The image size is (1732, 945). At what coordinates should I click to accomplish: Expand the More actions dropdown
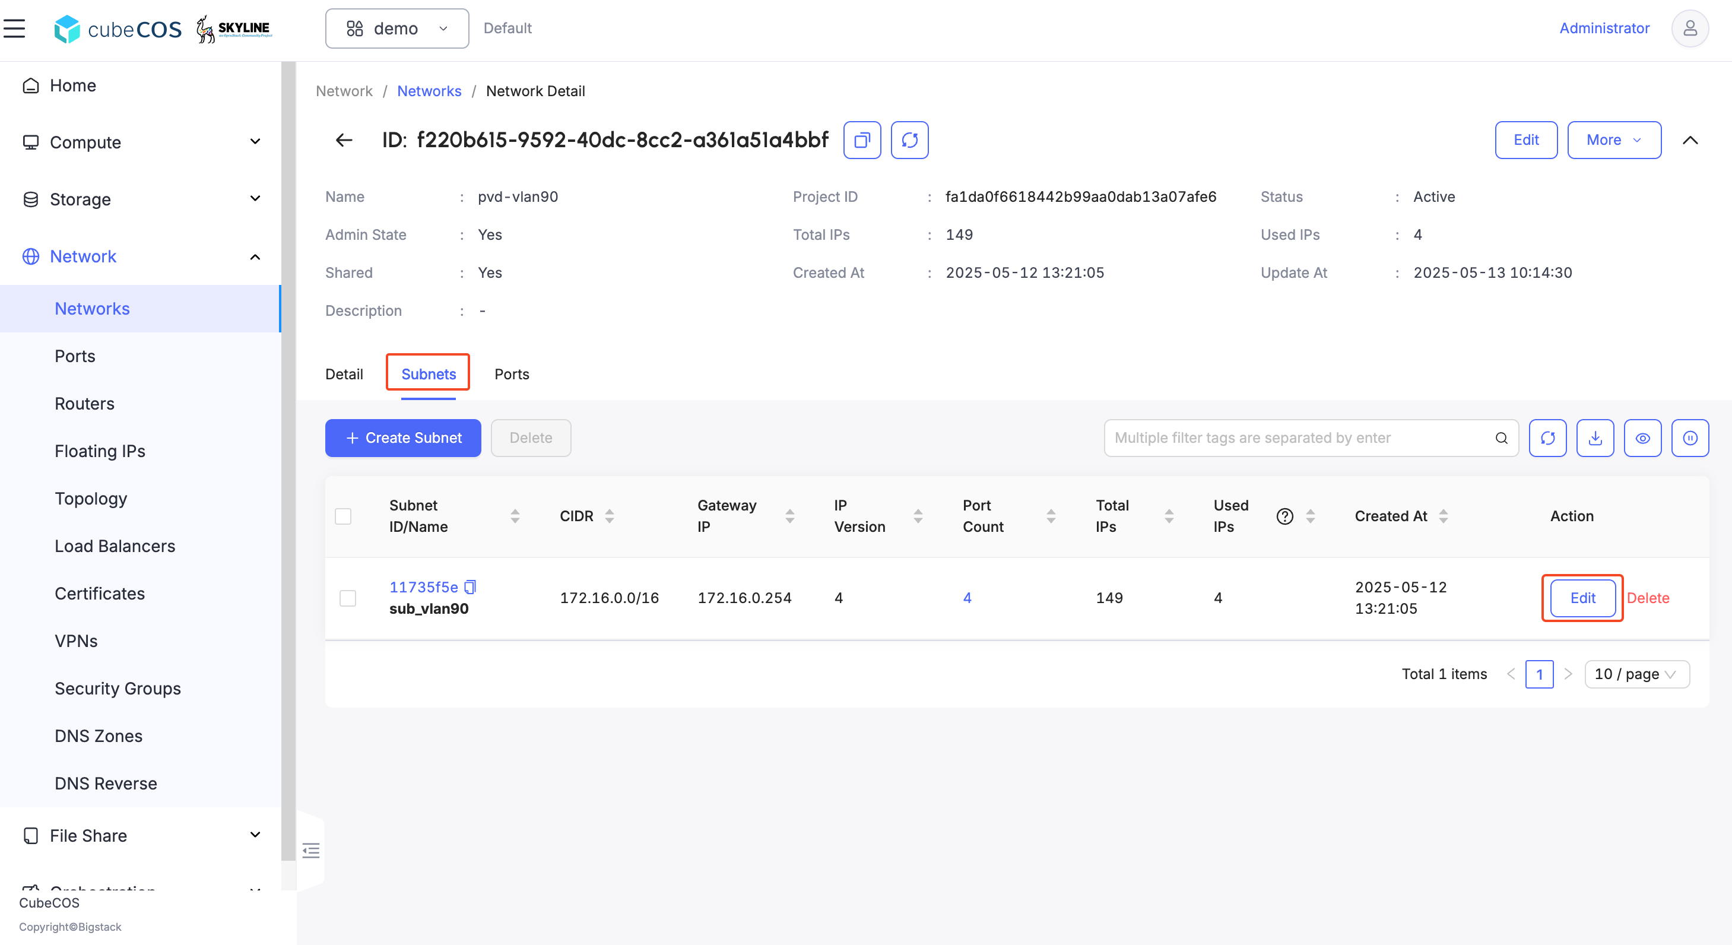1614,140
